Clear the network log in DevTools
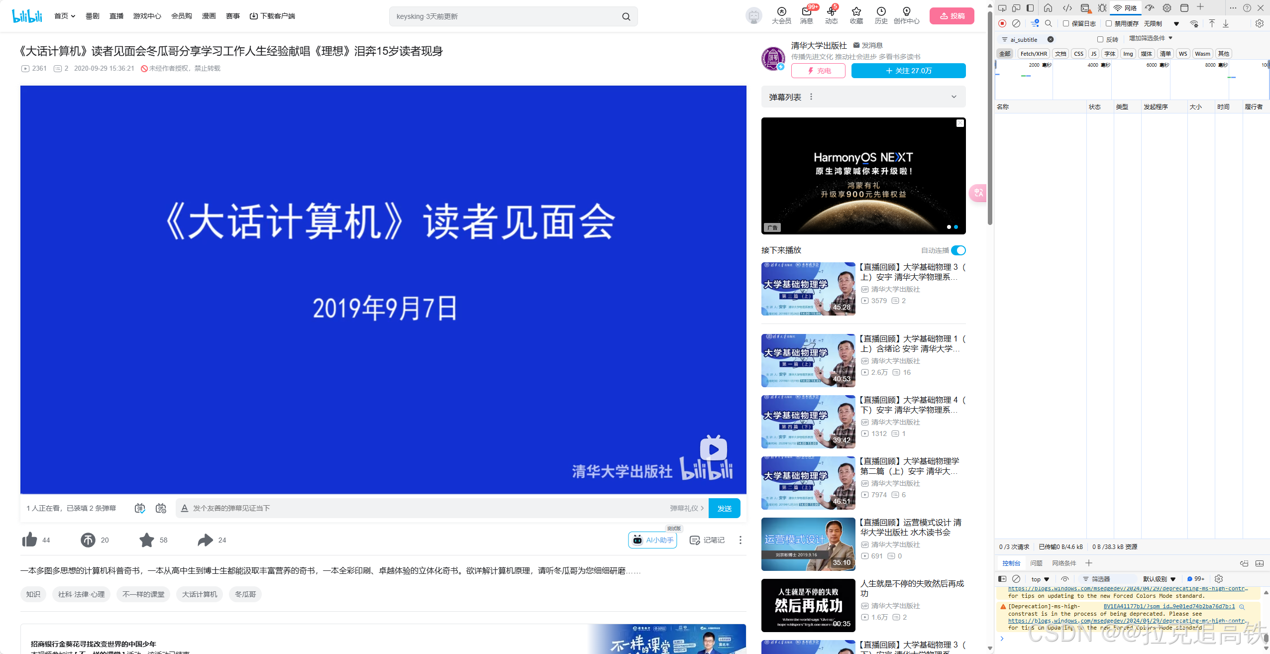Image resolution: width=1270 pixels, height=654 pixels. point(1016,23)
